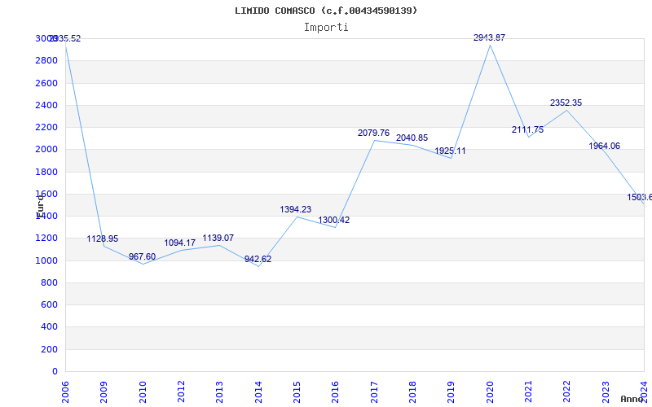Select the data label 2111.75
This screenshot has width=652, height=407.
pyautogui.click(x=527, y=129)
